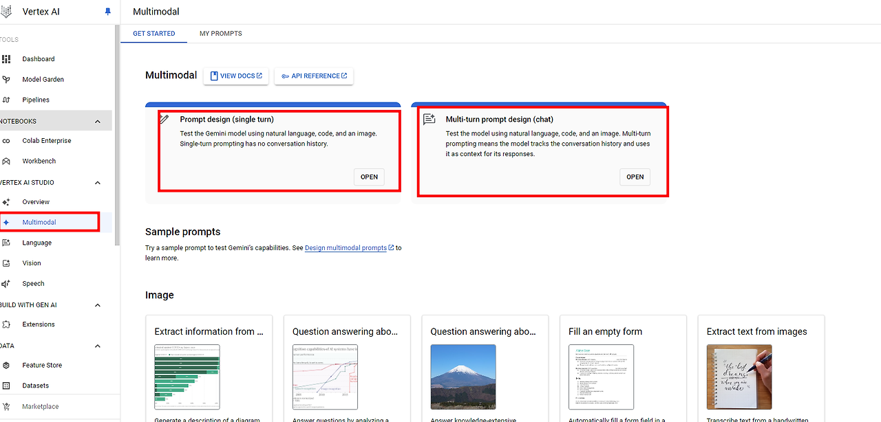The height and width of the screenshot is (422, 881).
Task: Click 'Prompt design (single turn)' title
Action: (227, 119)
